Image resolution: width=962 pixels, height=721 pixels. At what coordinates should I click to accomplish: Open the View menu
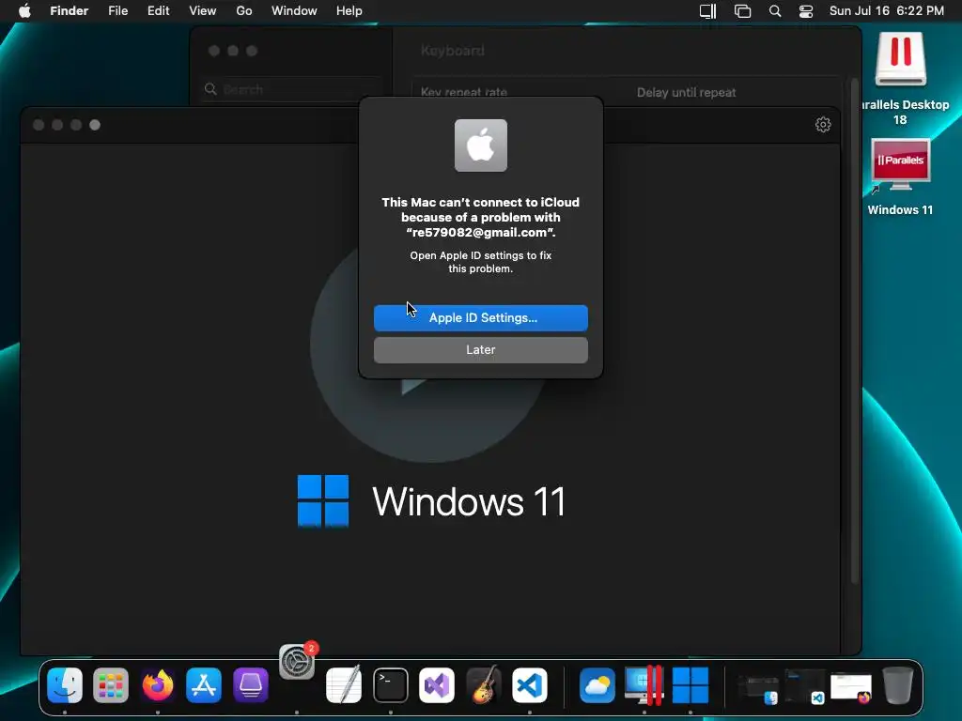pyautogui.click(x=203, y=11)
